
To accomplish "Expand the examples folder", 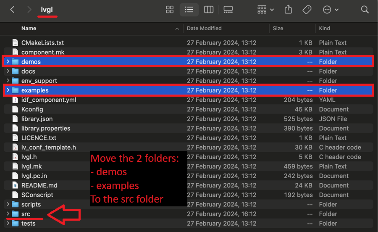I will pyautogui.click(x=8, y=90).
